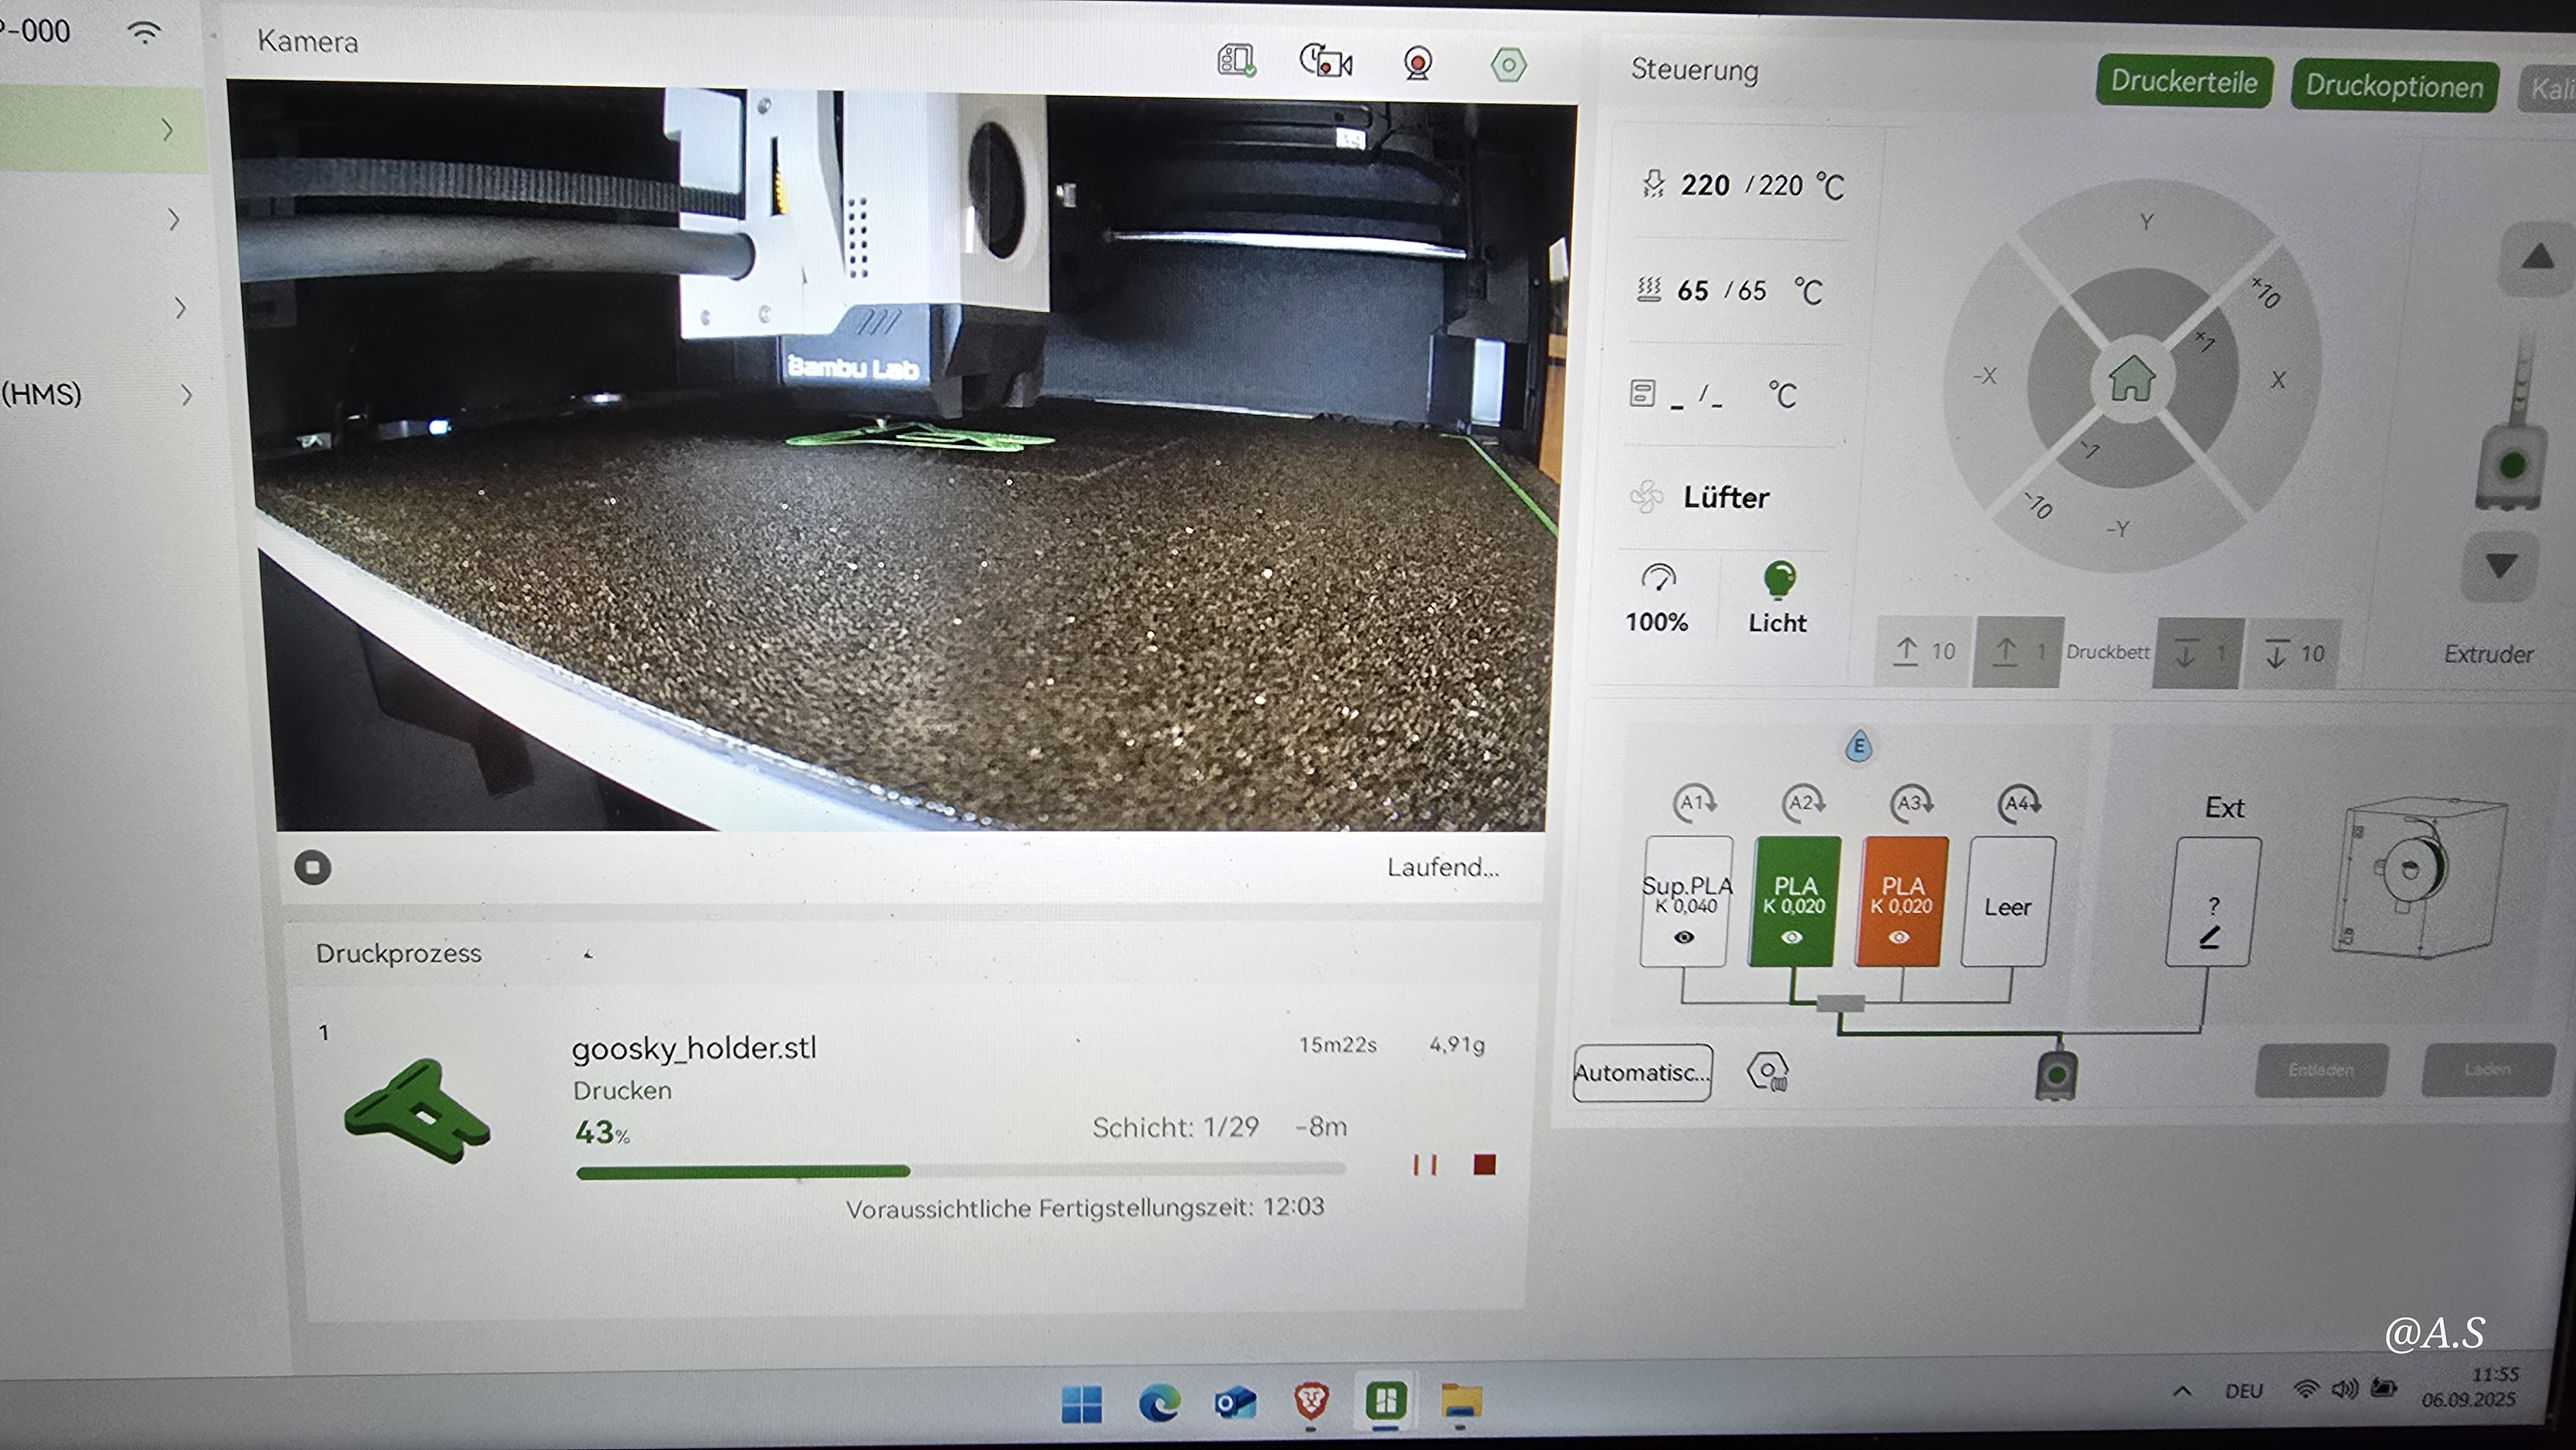Click the AMS settings icon beside Automatisc
Screen dimensions: 2576x1450
point(1767,1072)
